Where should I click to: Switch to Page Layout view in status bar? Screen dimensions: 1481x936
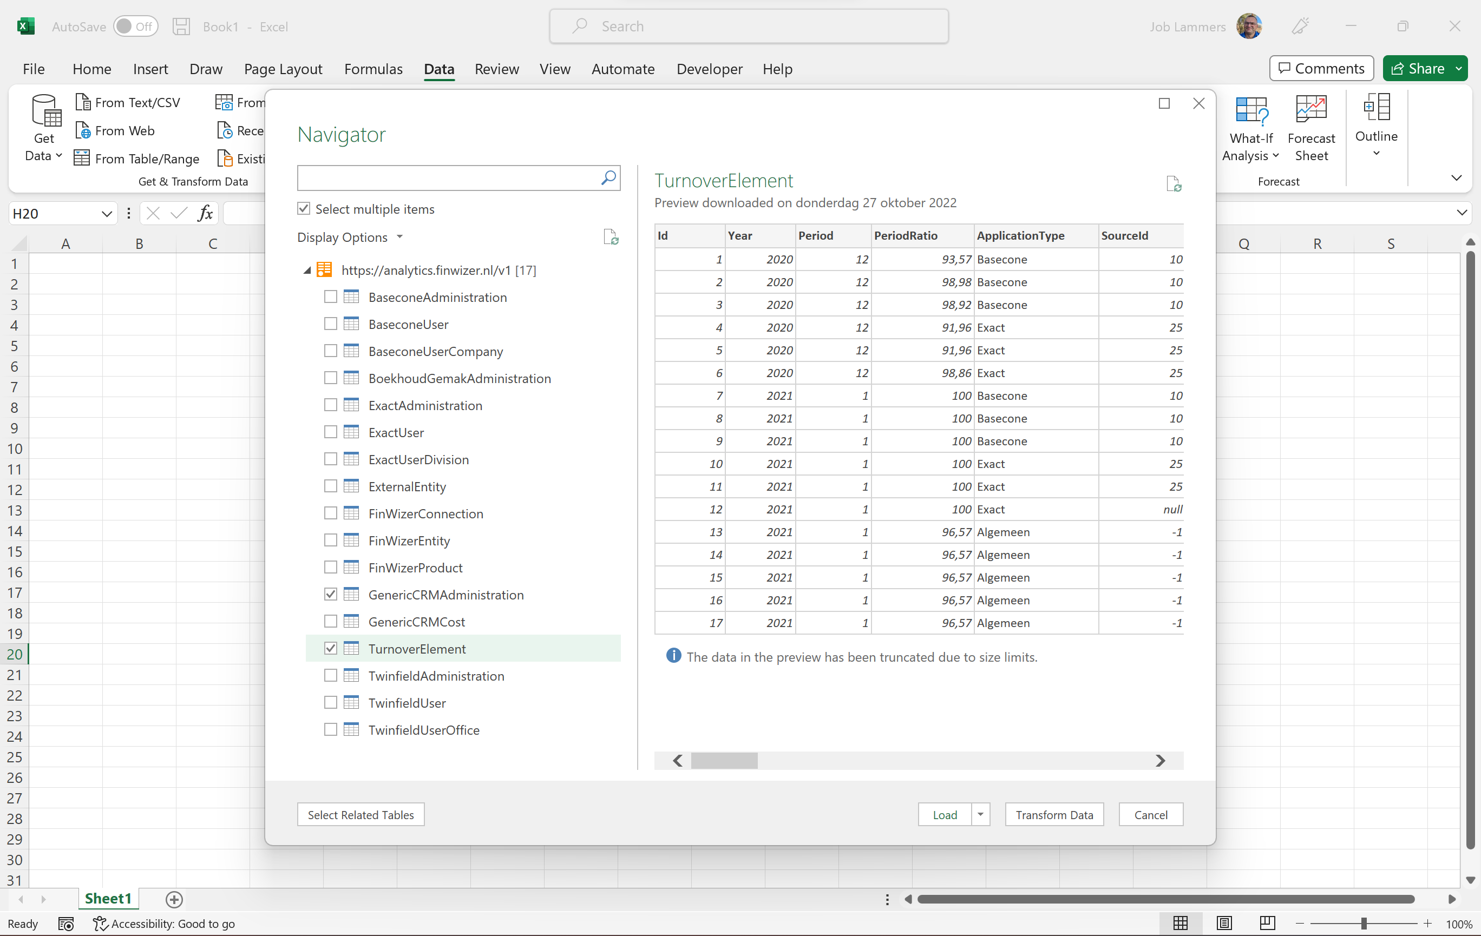[x=1224, y=923]
